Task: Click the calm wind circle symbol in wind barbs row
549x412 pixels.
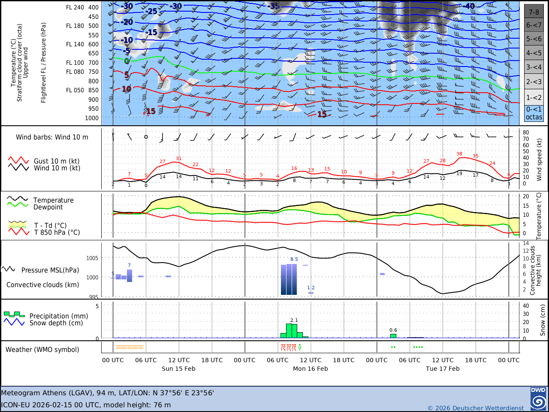Action: tap(146, 137)
